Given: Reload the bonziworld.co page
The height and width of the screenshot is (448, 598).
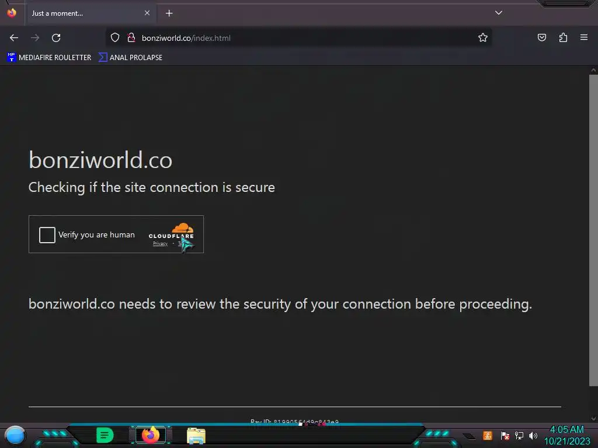Looking at the screenshot, I should coord(56,38).
